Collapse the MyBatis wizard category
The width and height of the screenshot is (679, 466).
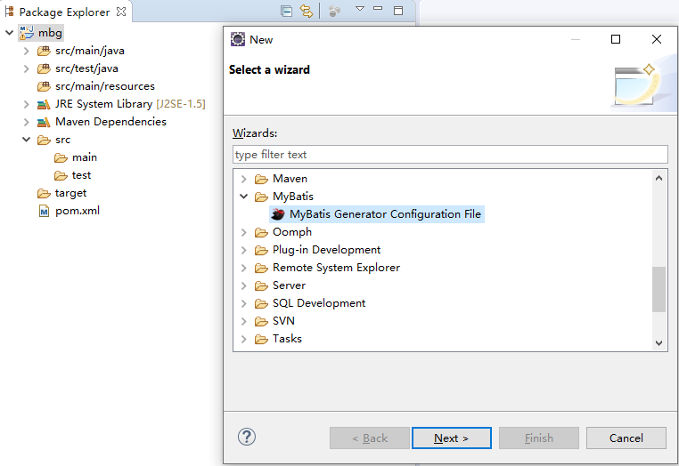243,197
